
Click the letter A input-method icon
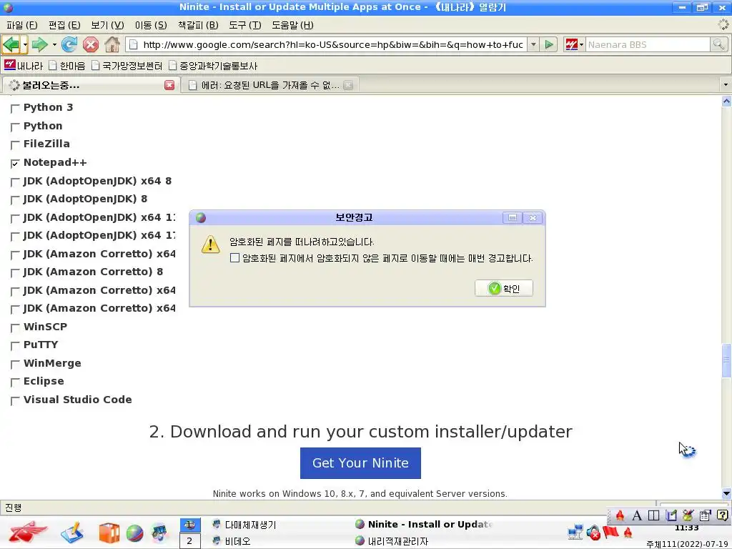click(x=636, y=515)
